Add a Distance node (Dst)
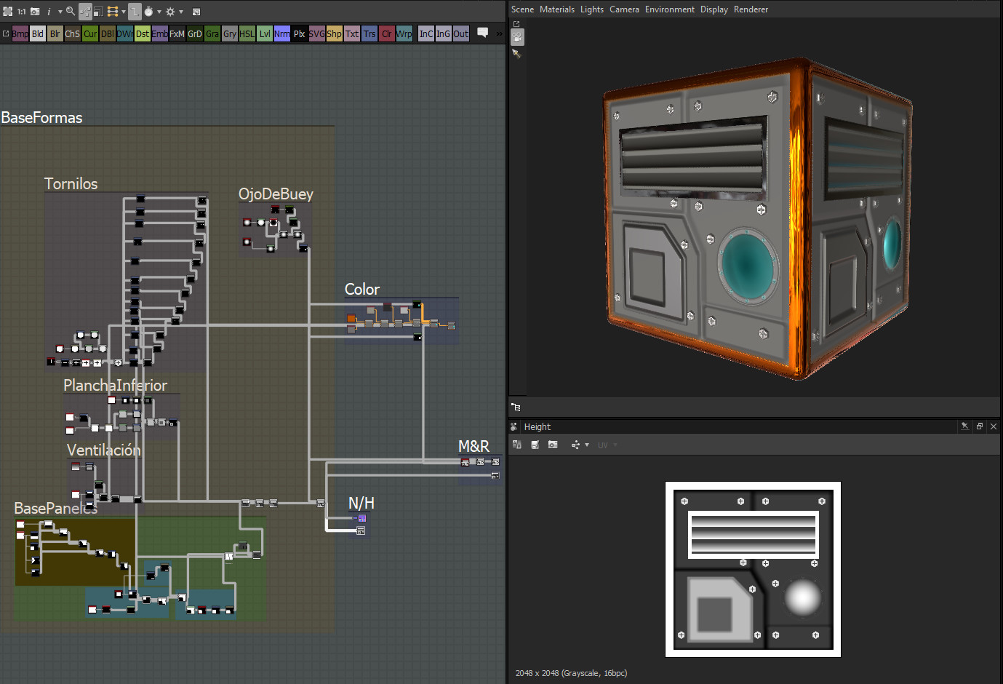The width and height of the screenshot is (1003, 684). (143, 33)
